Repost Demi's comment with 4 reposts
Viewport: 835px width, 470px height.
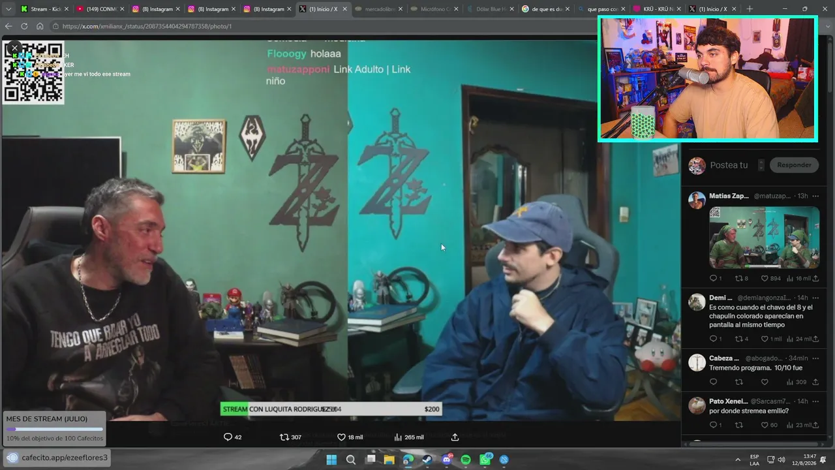pos(742,339)
